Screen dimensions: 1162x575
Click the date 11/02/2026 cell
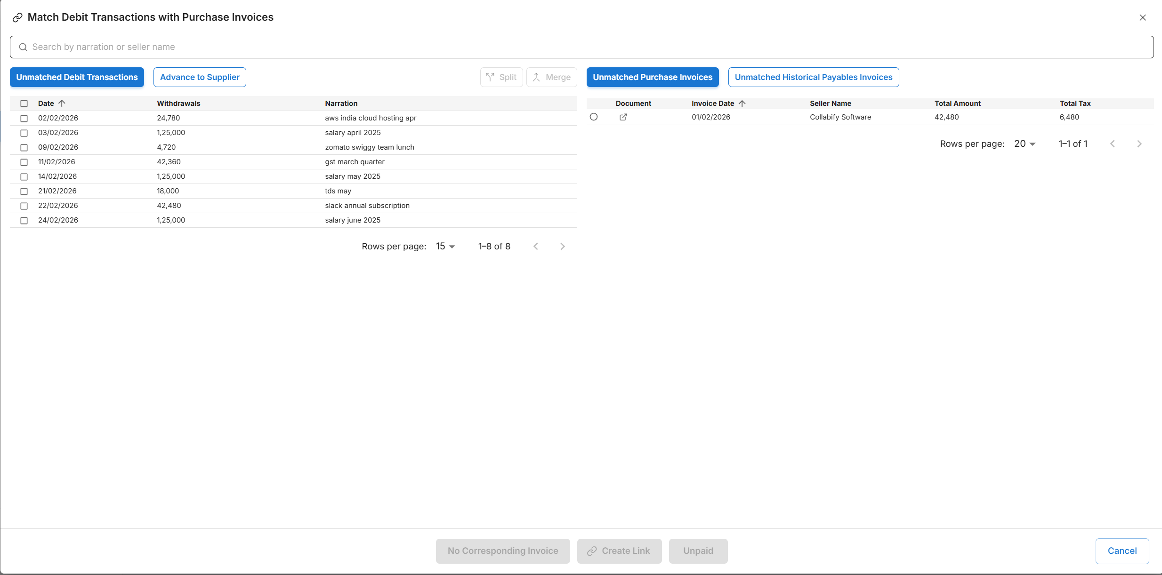[x=56, y=162]
